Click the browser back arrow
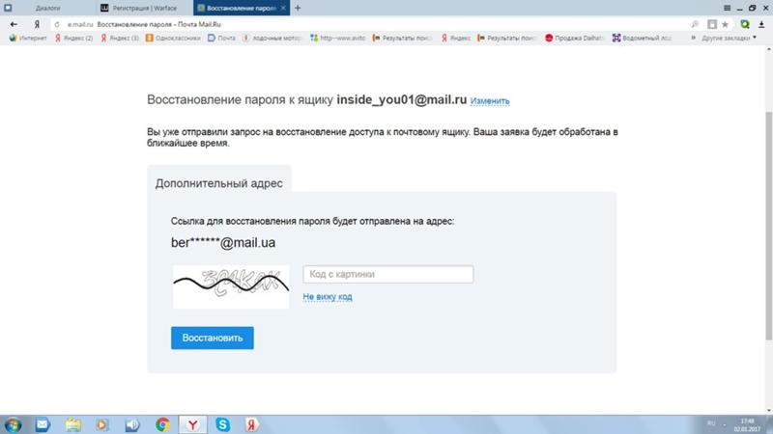Viewport: 773px width, 434px height. pos(14,24)
